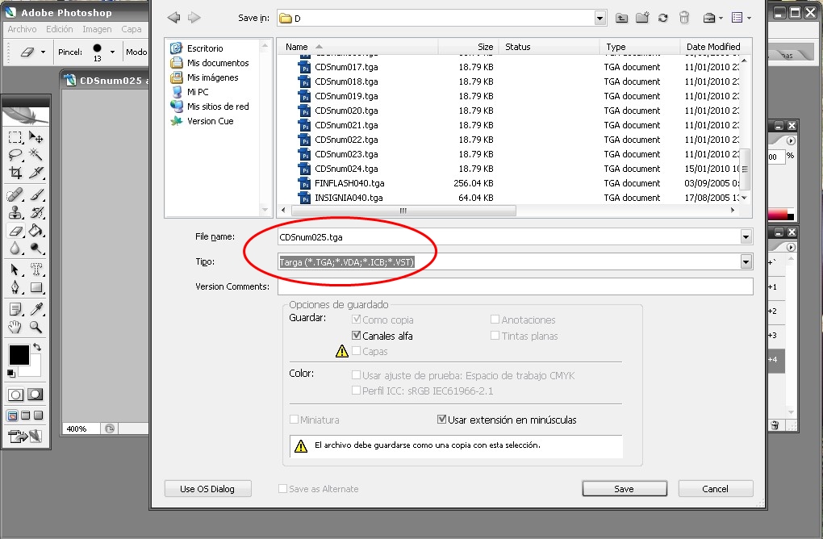Screen dimensions: 823x539
Task: Click the foreground color swatch
Action: tap(19, 355)
